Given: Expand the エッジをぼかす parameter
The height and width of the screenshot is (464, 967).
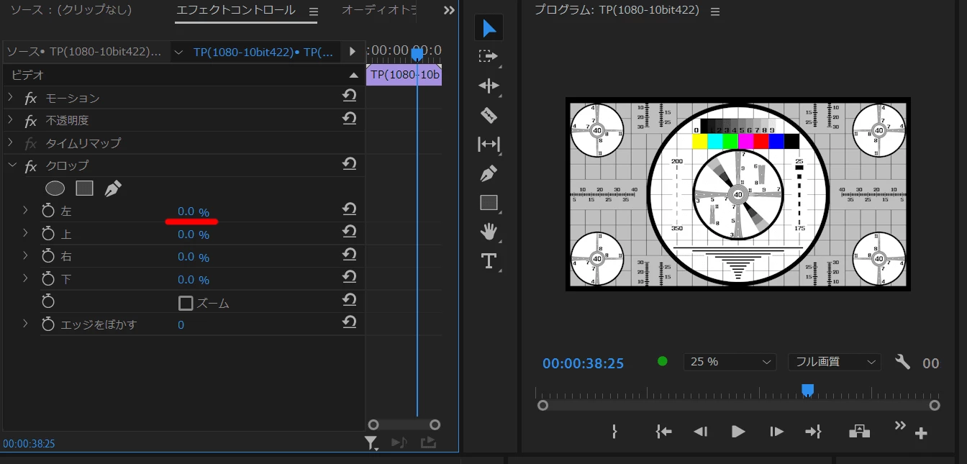Looking at the screenshot, I should pyautogui.click(x=25, y=323).
